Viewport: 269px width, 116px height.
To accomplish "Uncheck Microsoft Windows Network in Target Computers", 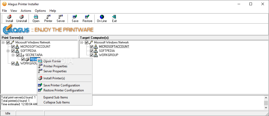I will click(x=87, y=42).
